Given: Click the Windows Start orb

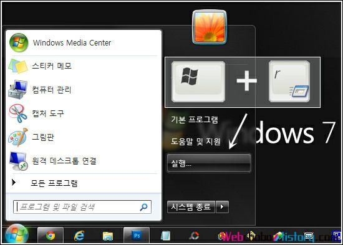Looking at the screenshot, I should pyautogui.click(x=16, y=234).
